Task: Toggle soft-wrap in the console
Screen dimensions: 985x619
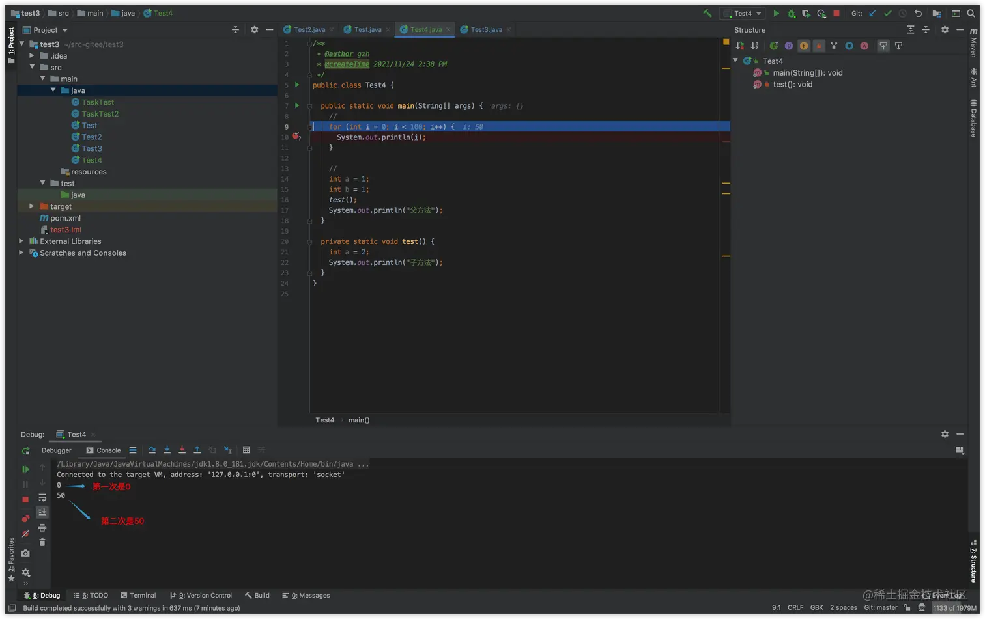Action: pyautogui.click(x=42, y=498)
